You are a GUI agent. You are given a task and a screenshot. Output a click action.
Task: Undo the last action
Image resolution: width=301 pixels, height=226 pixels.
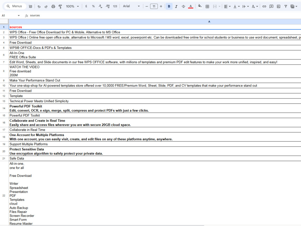click(x=39, y=6)
